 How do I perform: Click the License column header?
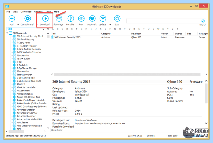coord(180,34)
